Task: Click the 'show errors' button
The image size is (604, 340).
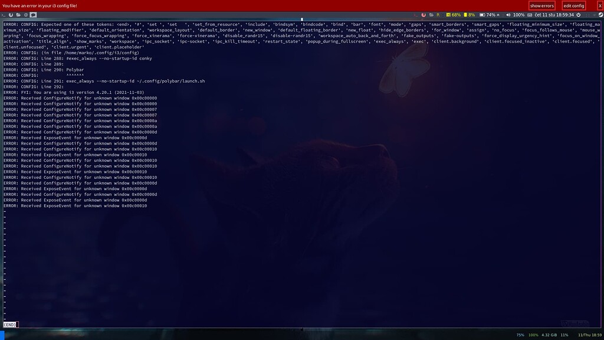Action: pyautogui.click(x=541, y=5)
